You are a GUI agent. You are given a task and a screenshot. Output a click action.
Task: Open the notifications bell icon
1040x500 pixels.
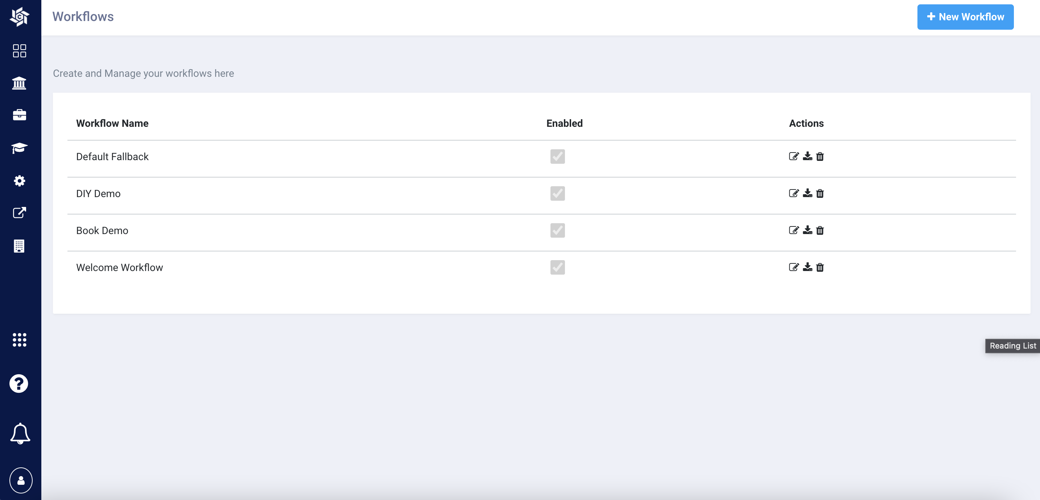tap(20, 434)
